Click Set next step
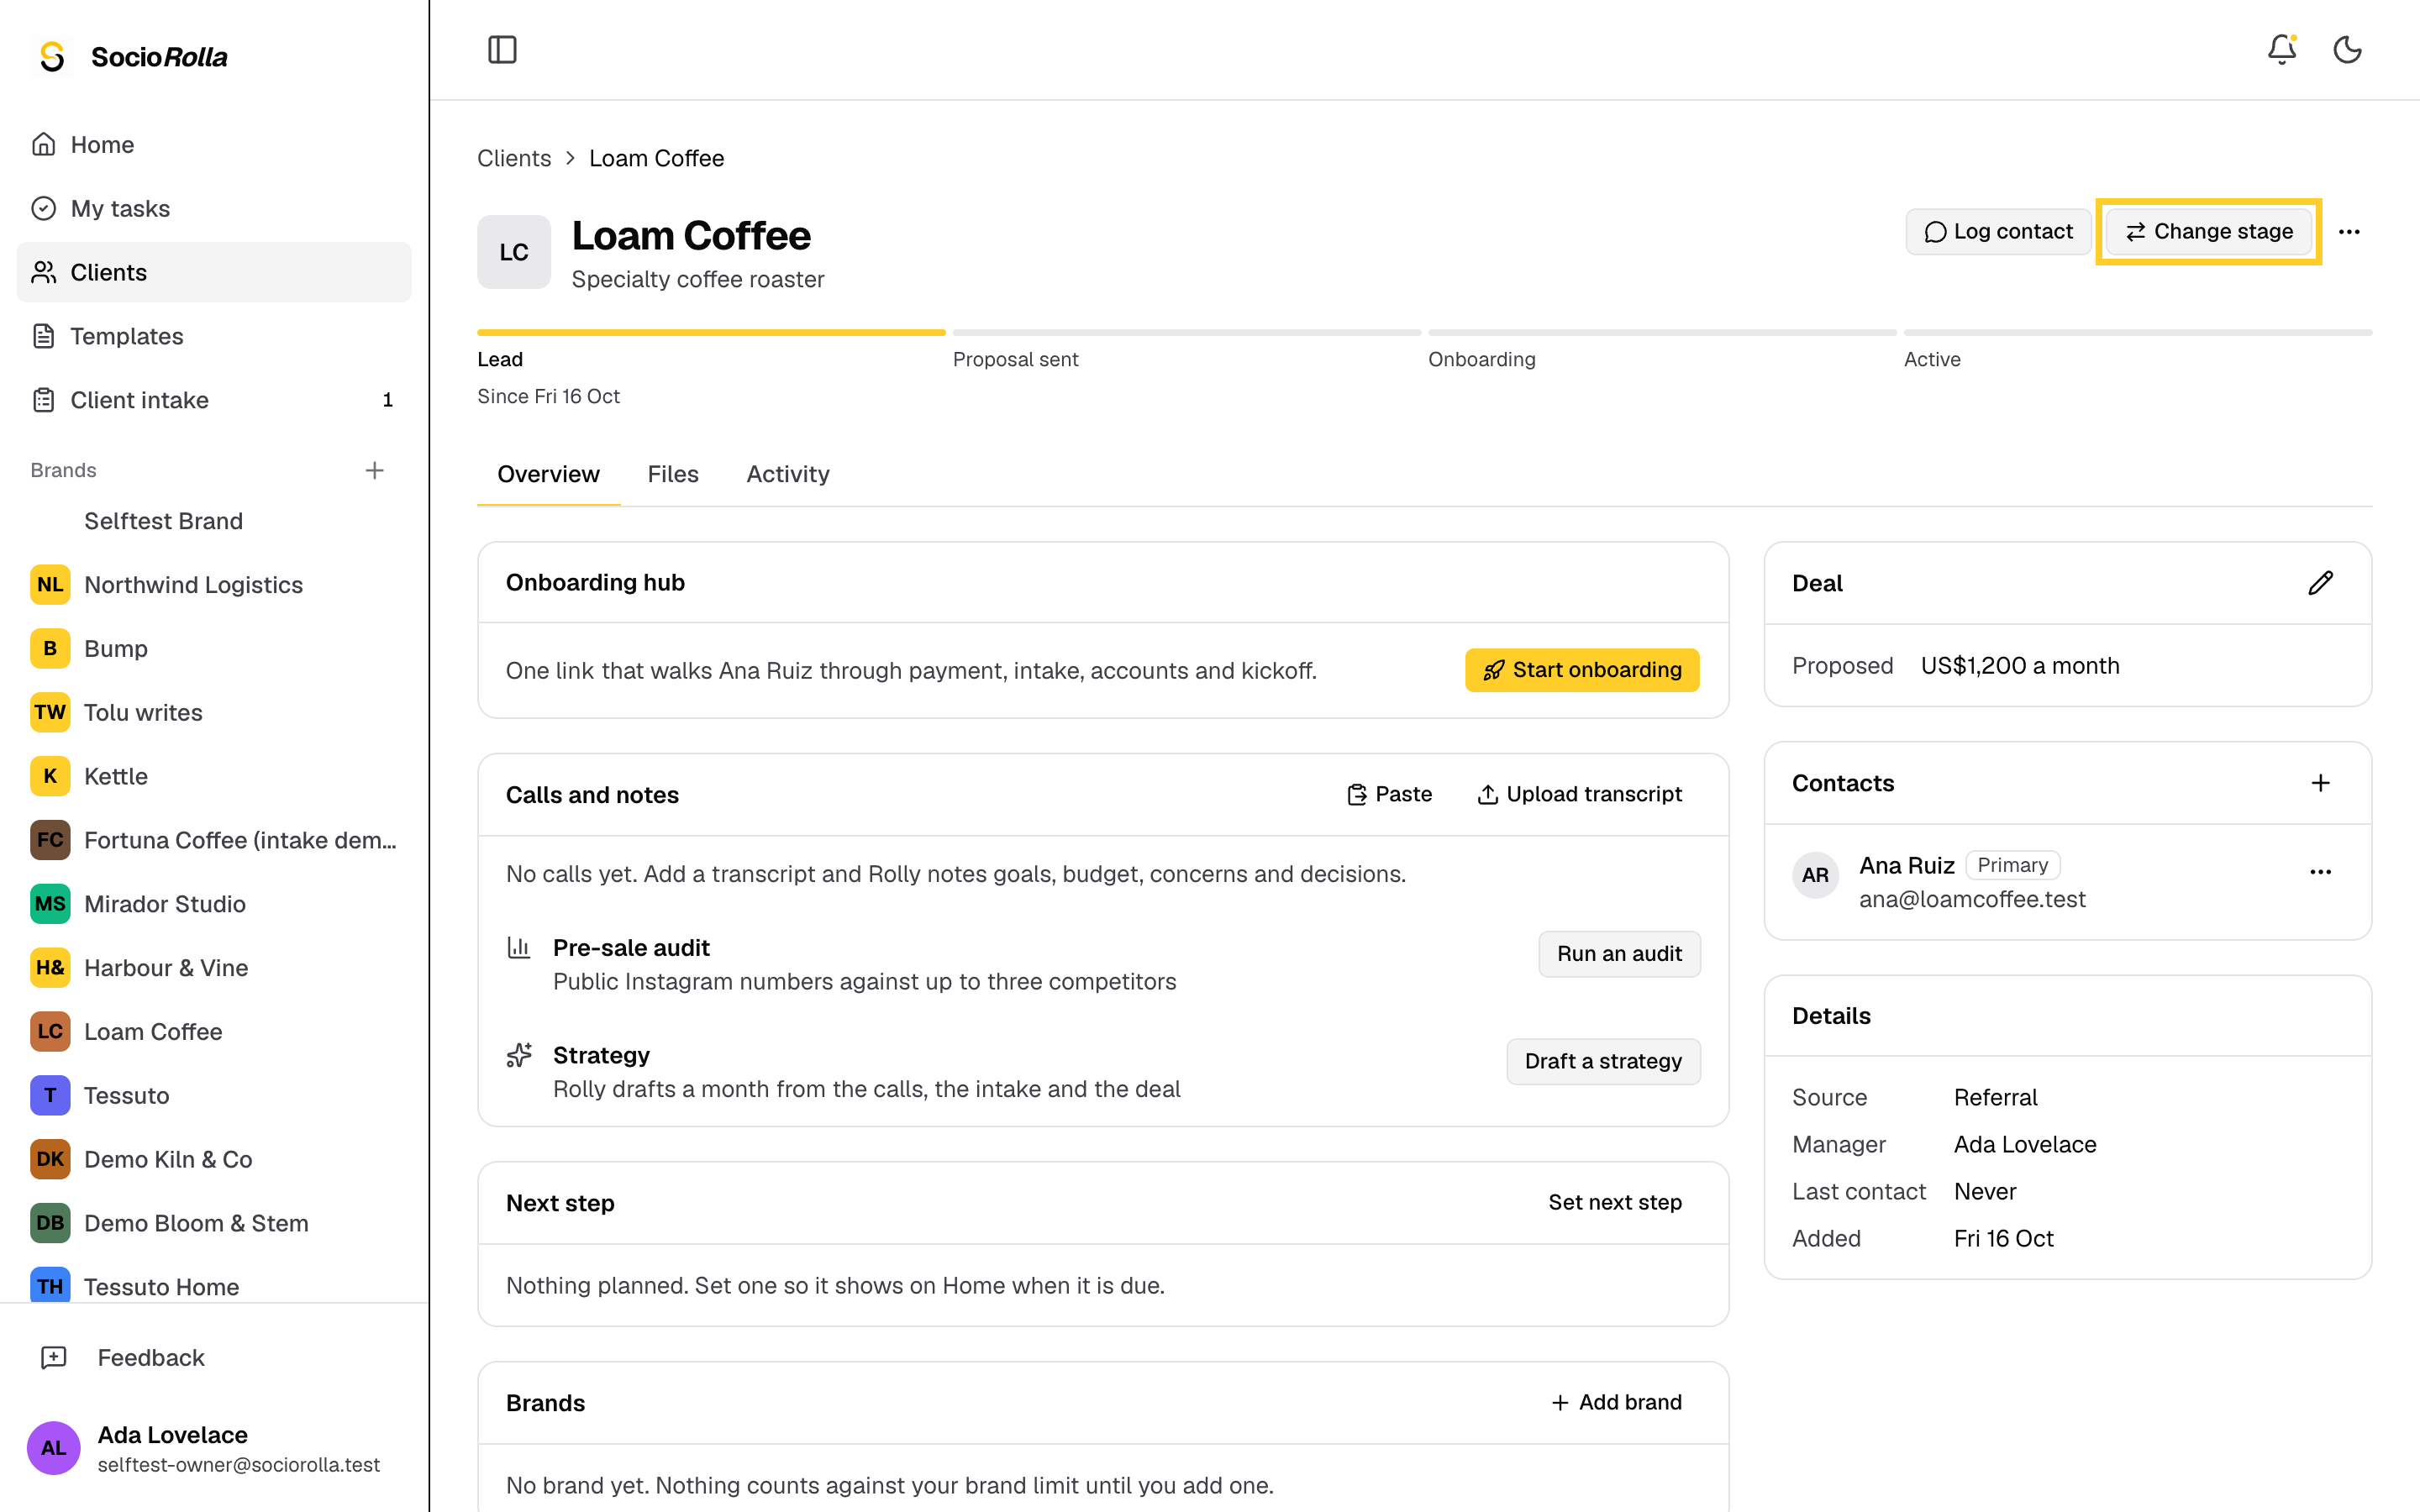Screen dimensions: 2420x1512 tap(1615, 1202)
